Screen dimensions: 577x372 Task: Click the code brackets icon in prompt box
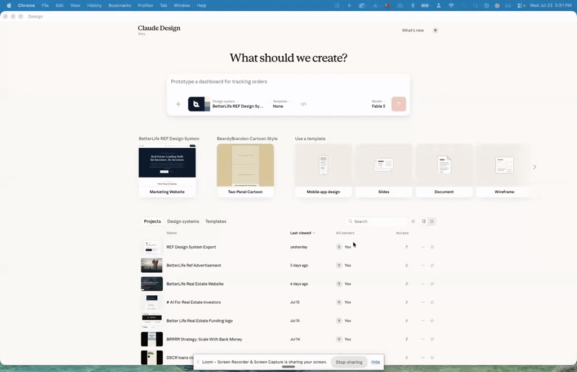[303, 104]
